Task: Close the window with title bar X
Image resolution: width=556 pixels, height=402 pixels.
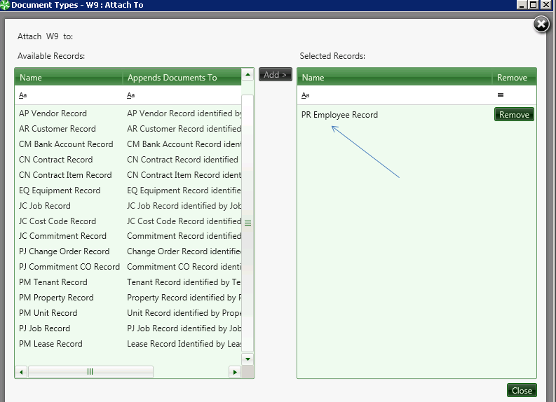Action: tap(545, 5)
